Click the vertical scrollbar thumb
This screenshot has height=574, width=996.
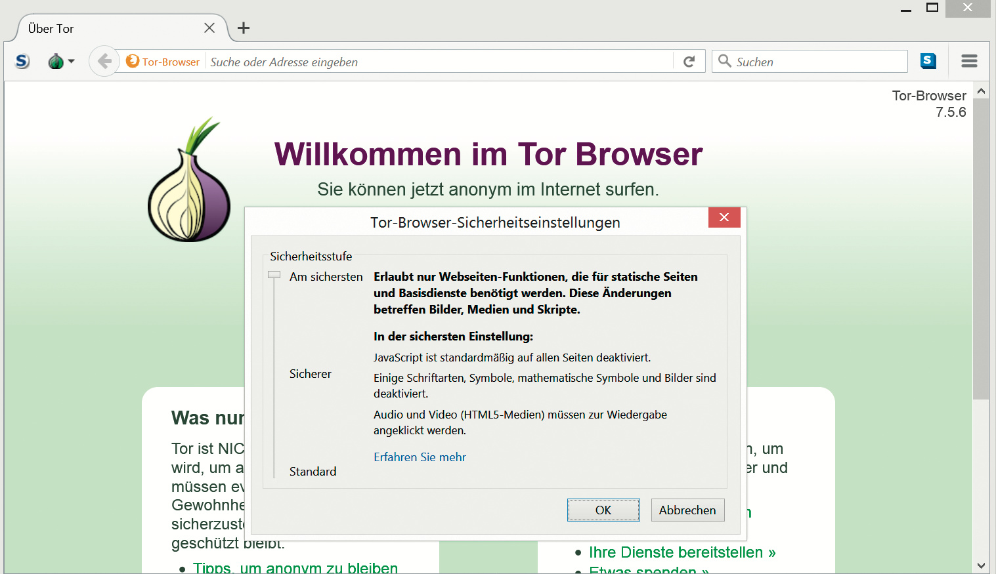point(981,249)
